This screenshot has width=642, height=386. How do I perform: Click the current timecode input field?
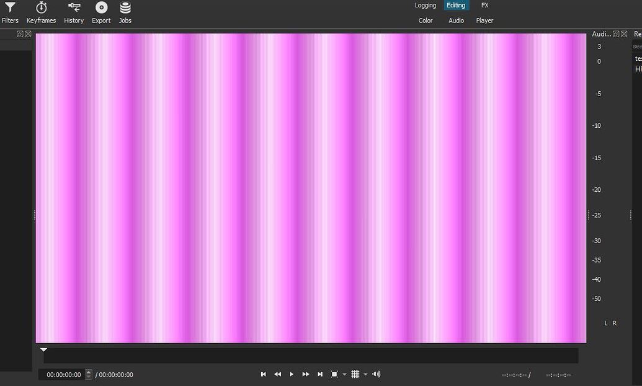coord(64,374)
